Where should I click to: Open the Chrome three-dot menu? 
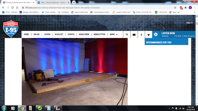point(195,8)
